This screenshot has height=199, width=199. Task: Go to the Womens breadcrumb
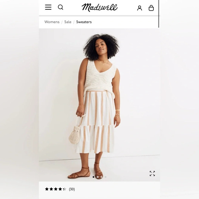[x=52, y=22]
